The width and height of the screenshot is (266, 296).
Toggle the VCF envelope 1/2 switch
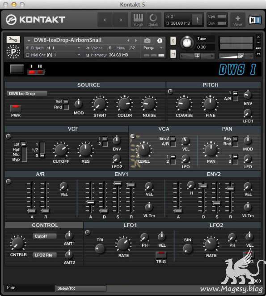pos(105,141)
